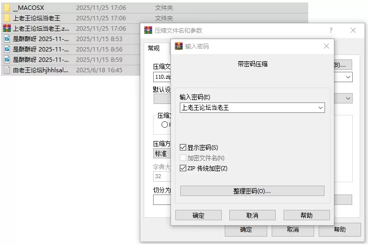Select the _MACOSX folder icon

pyautogui.click(x=7, y=8)
